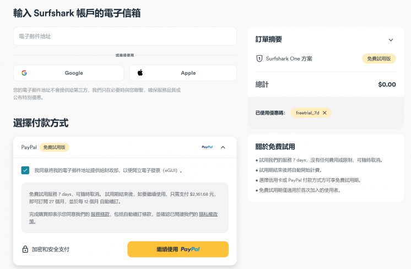The width and height of the screenshot is (411, 269).
Task: Click the $0.00 total amount
Action: (x=387, y=84)
